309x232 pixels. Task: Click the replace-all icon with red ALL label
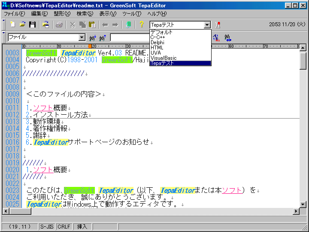[216, 37]
